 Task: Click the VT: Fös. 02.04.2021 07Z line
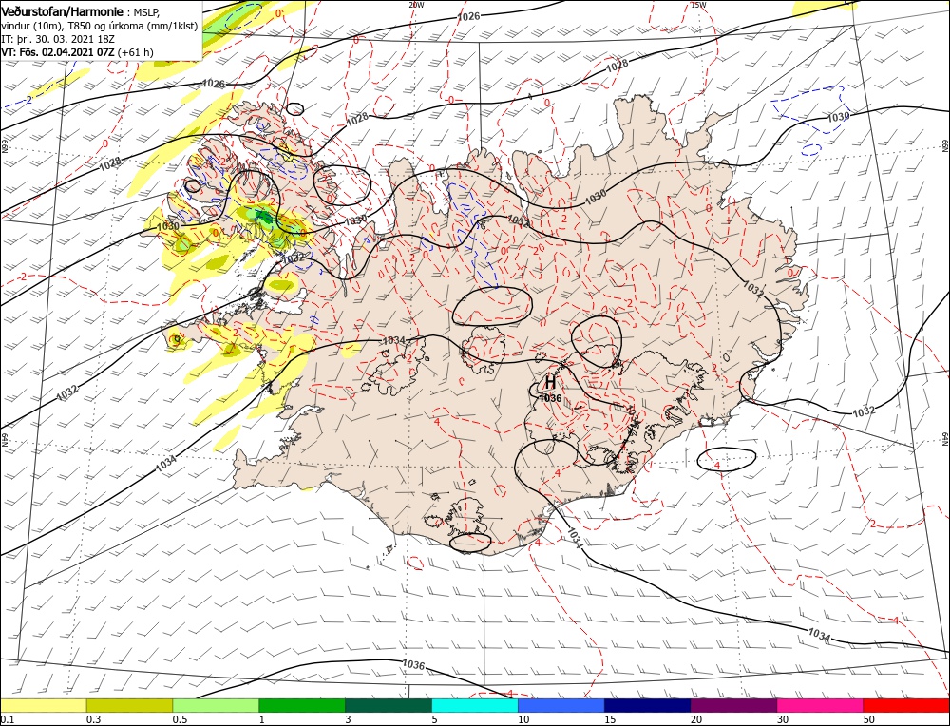(x=78, y=52)
